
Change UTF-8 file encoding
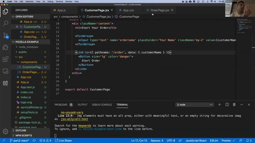171,141
